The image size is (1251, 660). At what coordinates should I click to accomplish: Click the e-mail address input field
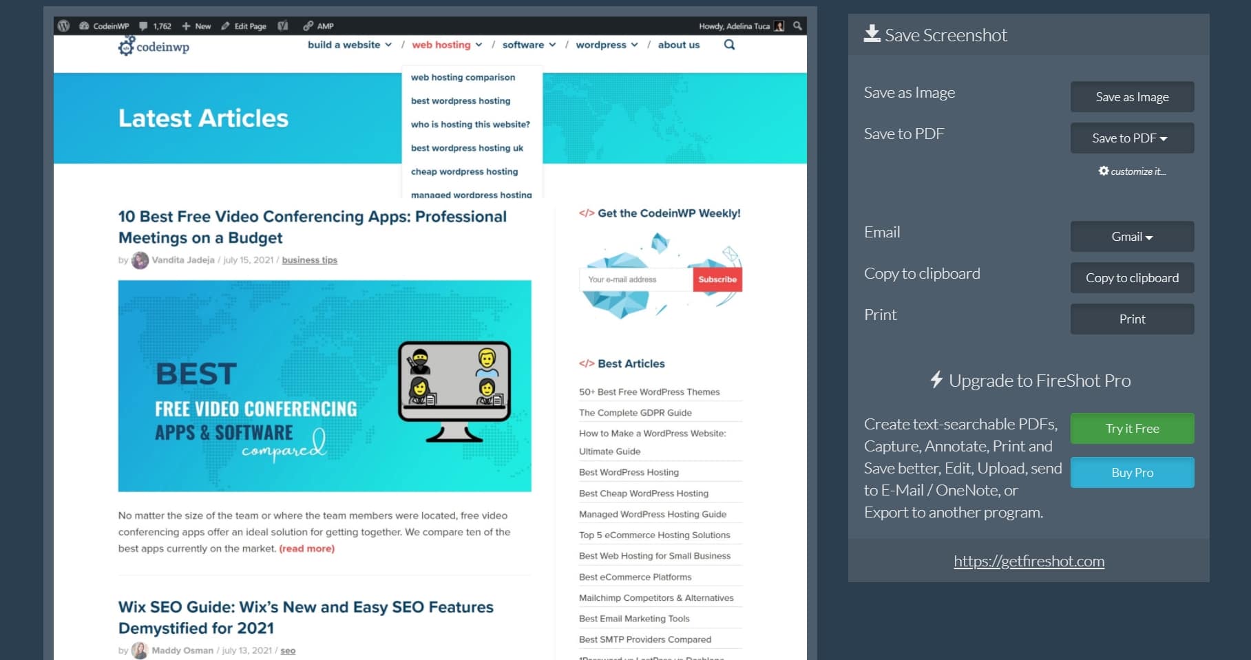click(x=636, y=279)
